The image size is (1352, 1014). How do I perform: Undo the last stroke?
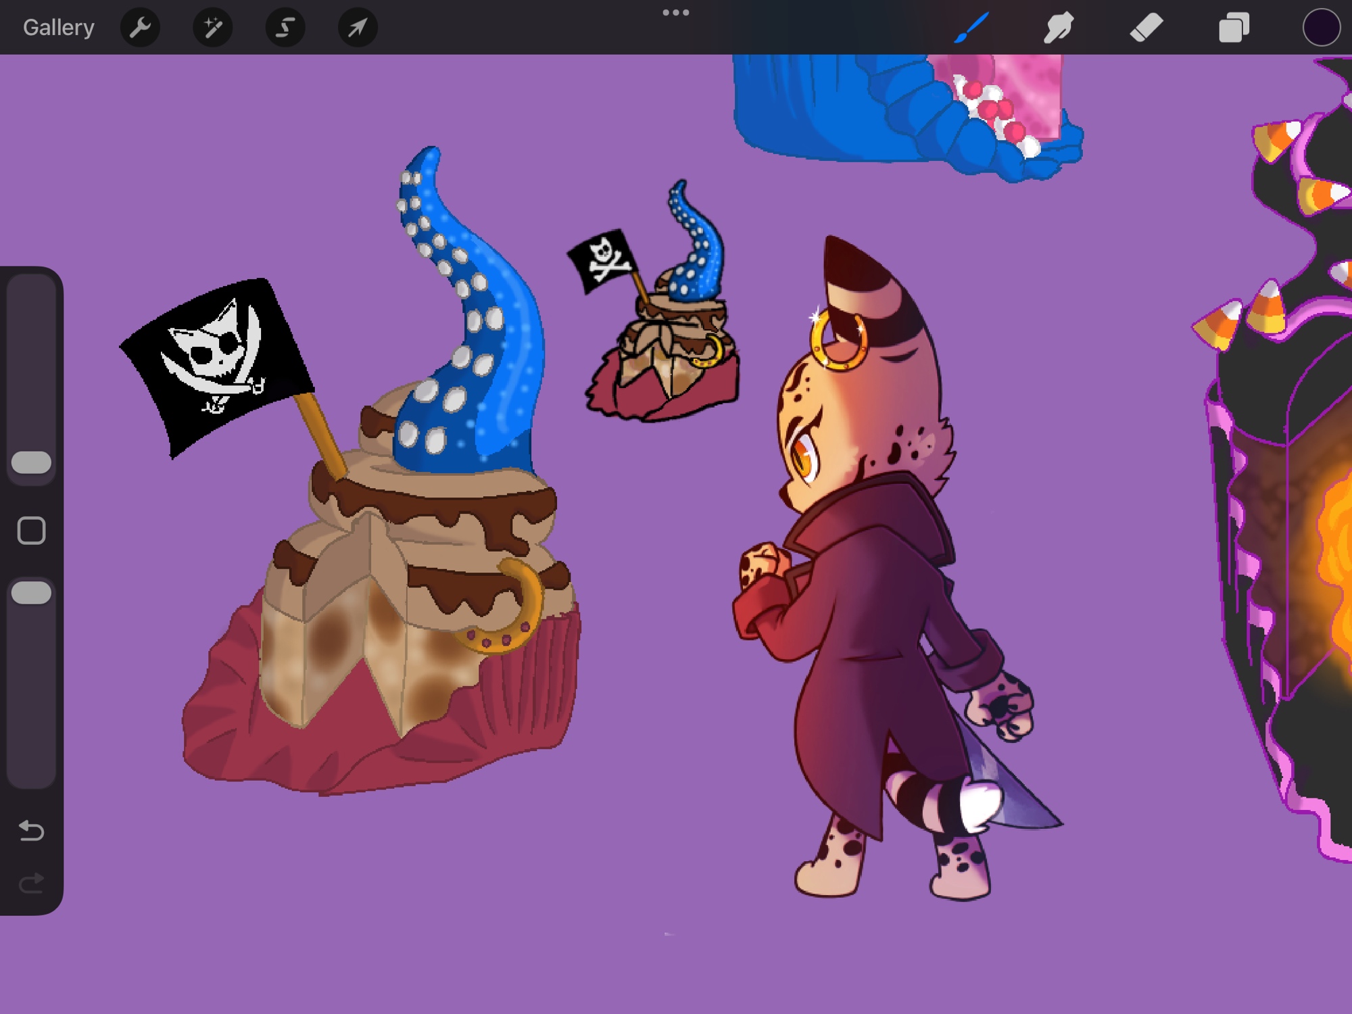32,829
